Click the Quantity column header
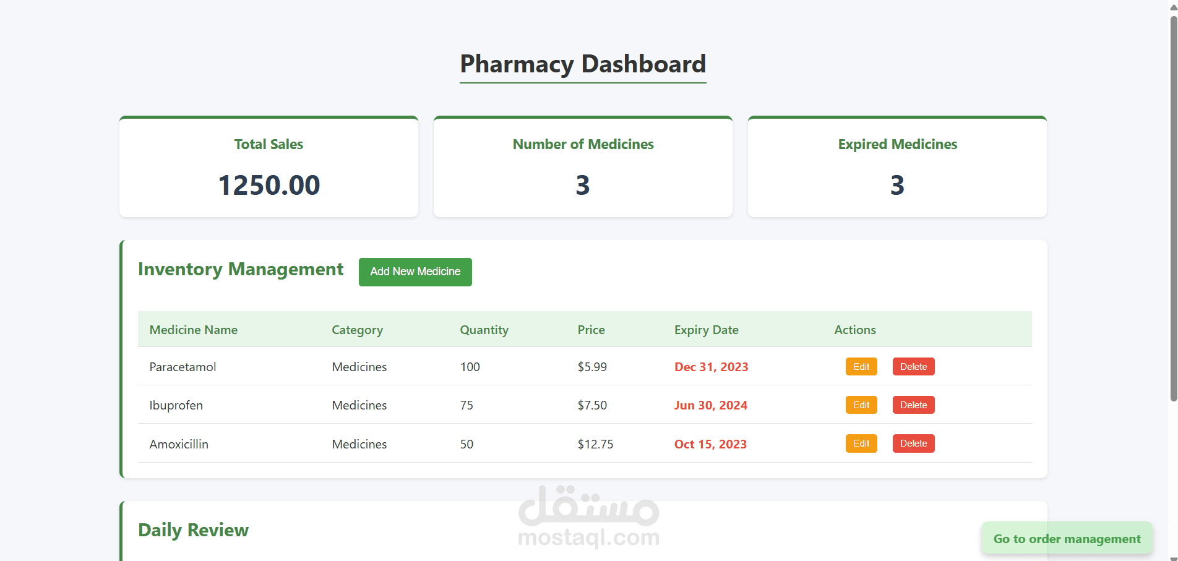The image size is (1178, 561). (484, 330)
